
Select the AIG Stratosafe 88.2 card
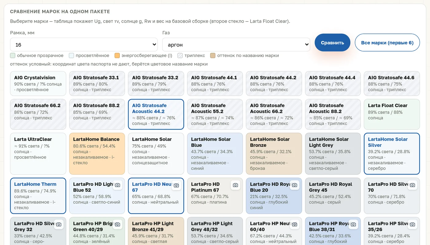[x=97, y=114]
